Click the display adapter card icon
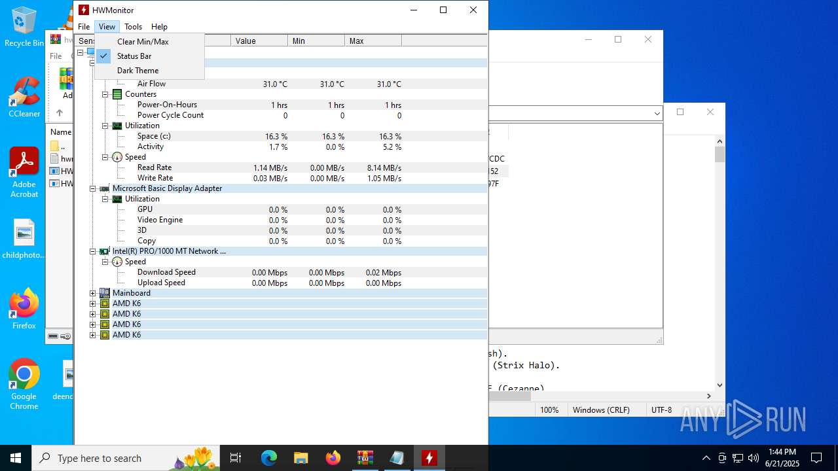Screen dimensions: 838x471 point(104,188)
